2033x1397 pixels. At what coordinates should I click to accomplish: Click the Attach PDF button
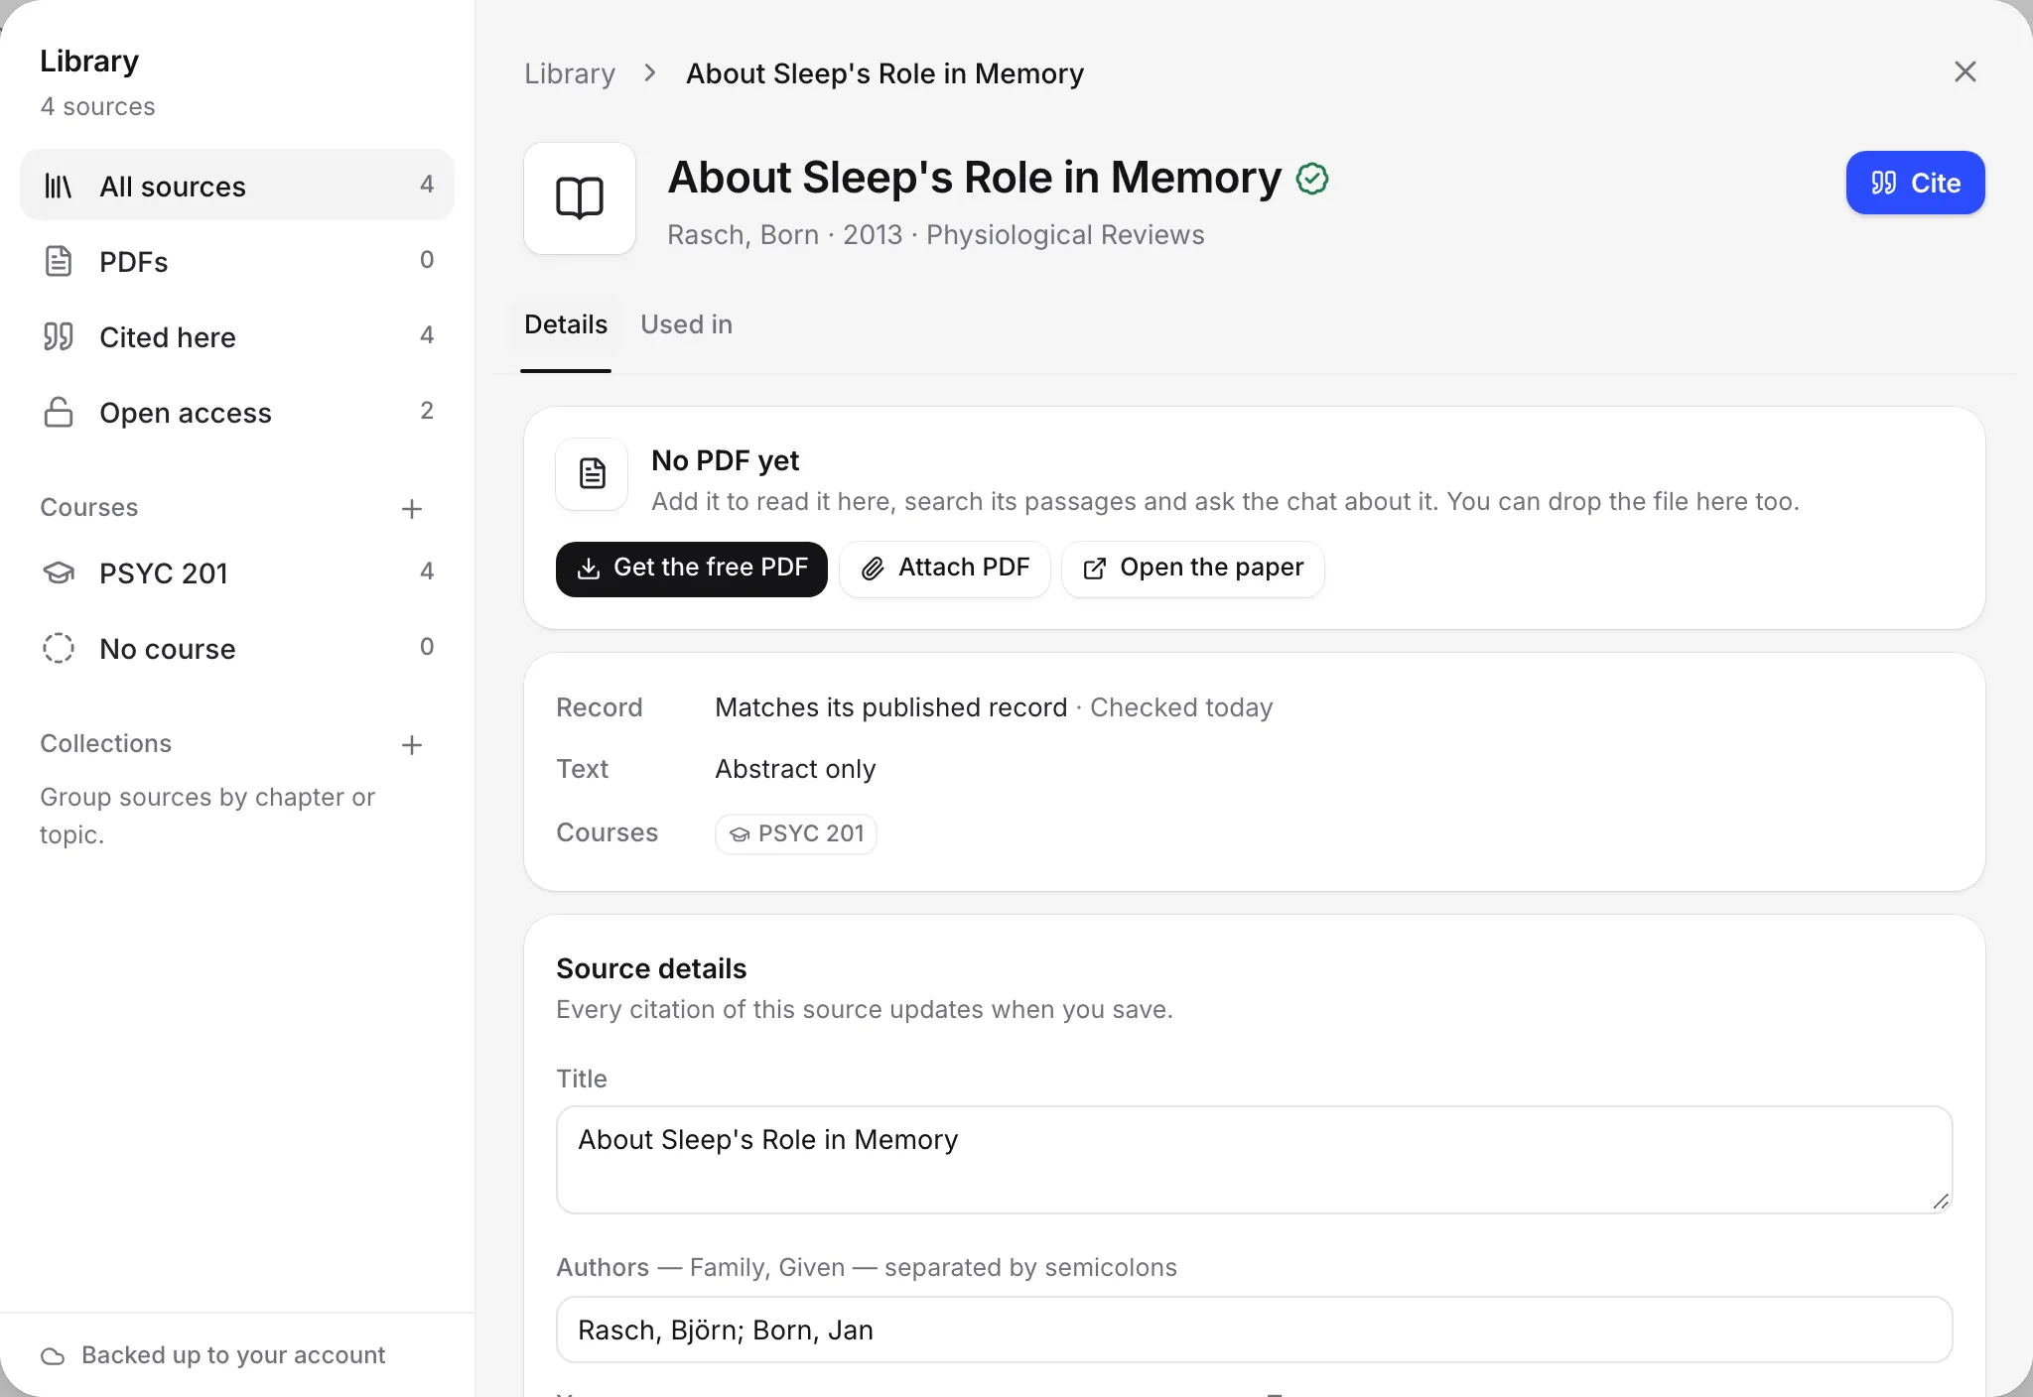pyautogui.click(x=945, y=569)
